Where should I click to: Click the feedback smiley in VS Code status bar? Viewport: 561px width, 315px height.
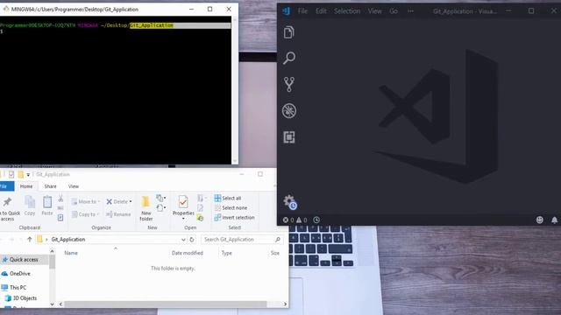[540, 220]
